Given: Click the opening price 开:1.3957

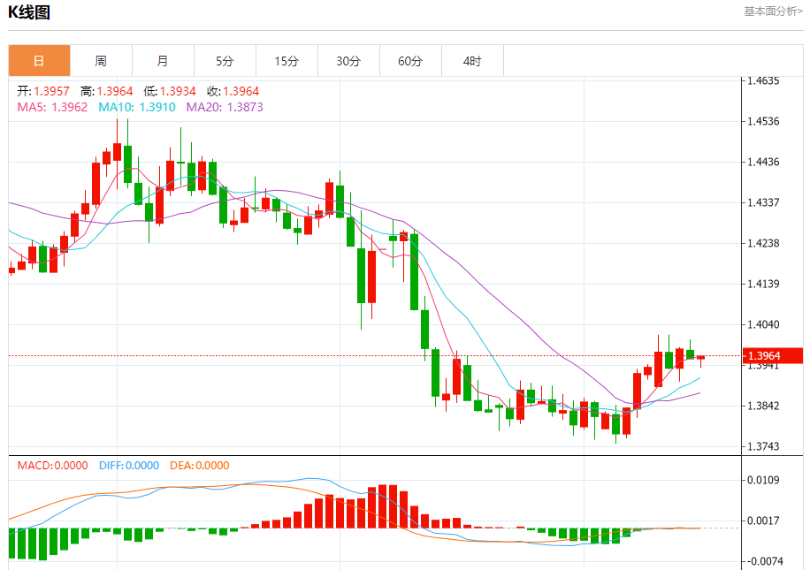Looking at the screenshot, I should (42, 91).
